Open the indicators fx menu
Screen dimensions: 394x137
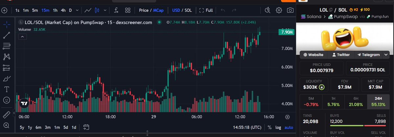coord(116,10)
